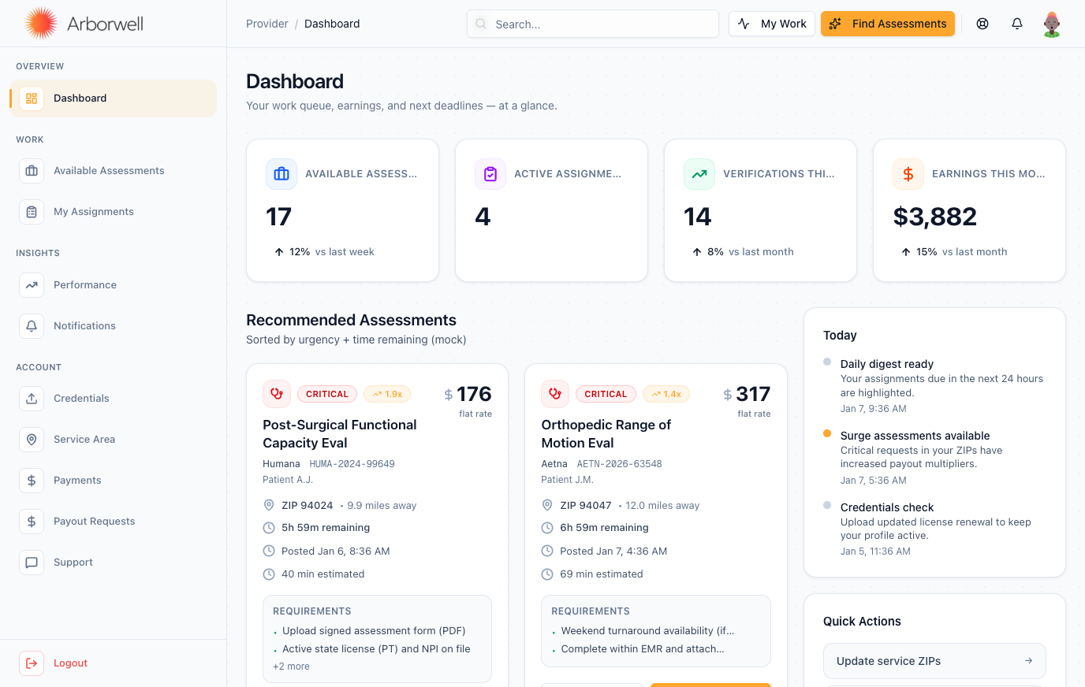This screenshot has width=1085, height=687.
Task: Open the Post-Surgical Functional Capacity Eval card
Action: [x=340, y=433]
